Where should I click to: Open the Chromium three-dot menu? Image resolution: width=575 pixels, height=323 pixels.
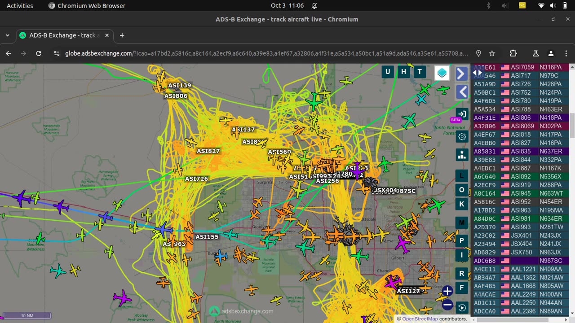pyautogui.click(x=566, y=53)
